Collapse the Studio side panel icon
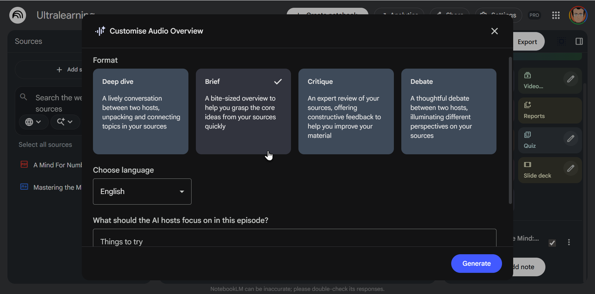The image size is (595, 294). [579, 42]
